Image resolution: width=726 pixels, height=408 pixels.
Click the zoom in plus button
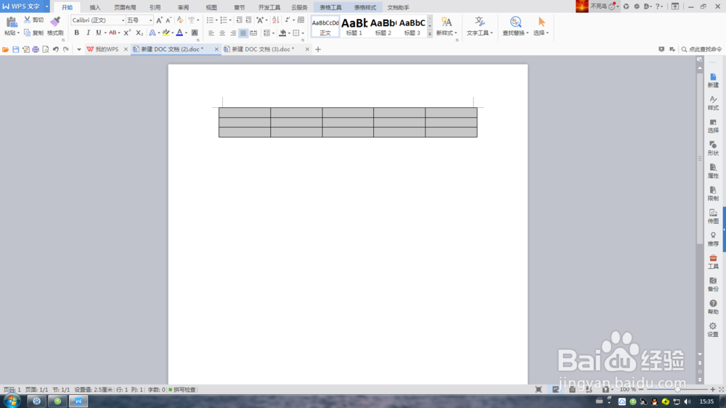[713, 389]
